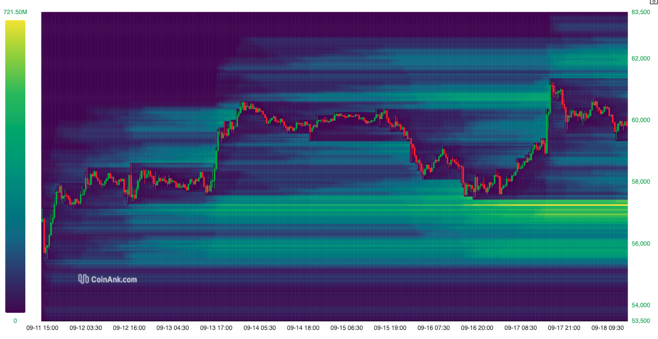Select the 09-16 20:00 time axis label
This screenshot has width=658, height=339.
[477, 328]
